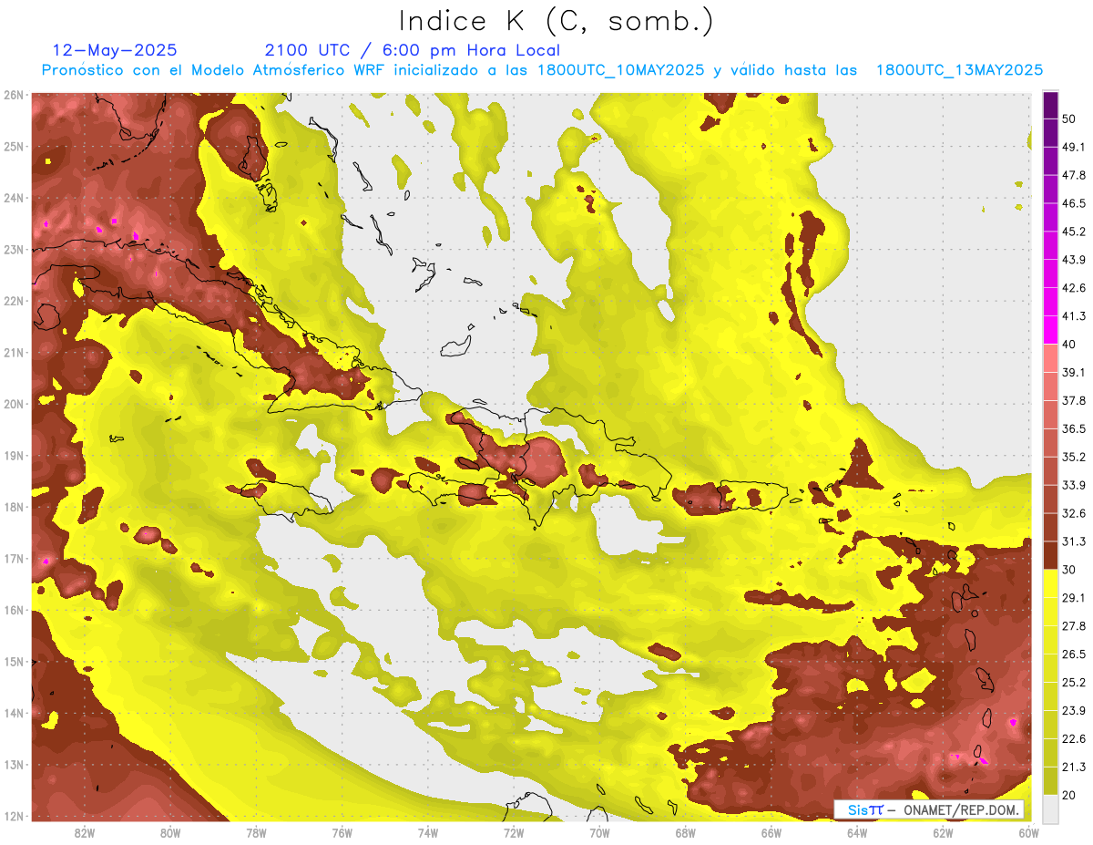Click the colorbar value "22.6"
This screenshot has height=845, width=1093.
point(1074,739)
